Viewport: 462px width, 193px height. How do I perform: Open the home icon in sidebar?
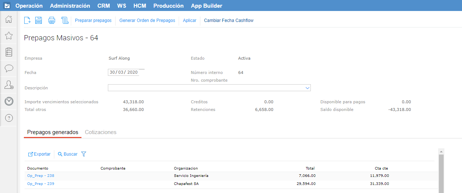[x=9, y=19]
